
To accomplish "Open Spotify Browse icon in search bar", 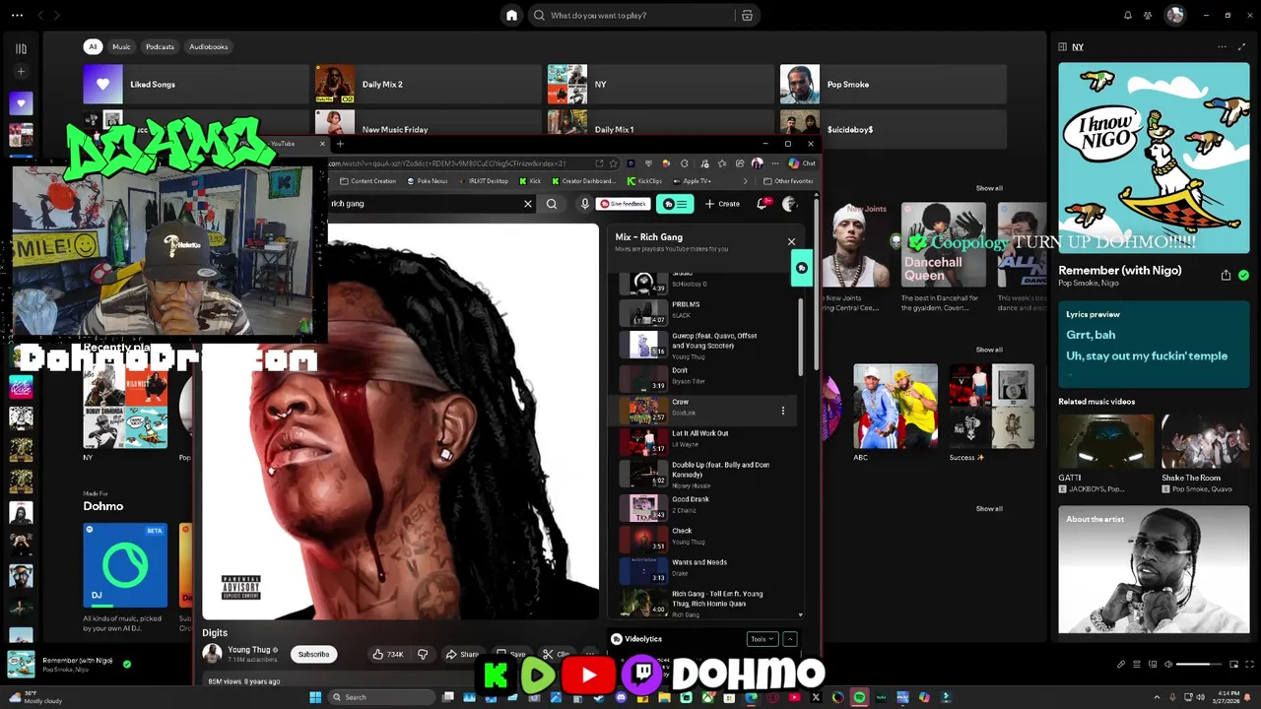I will (747, 16).
